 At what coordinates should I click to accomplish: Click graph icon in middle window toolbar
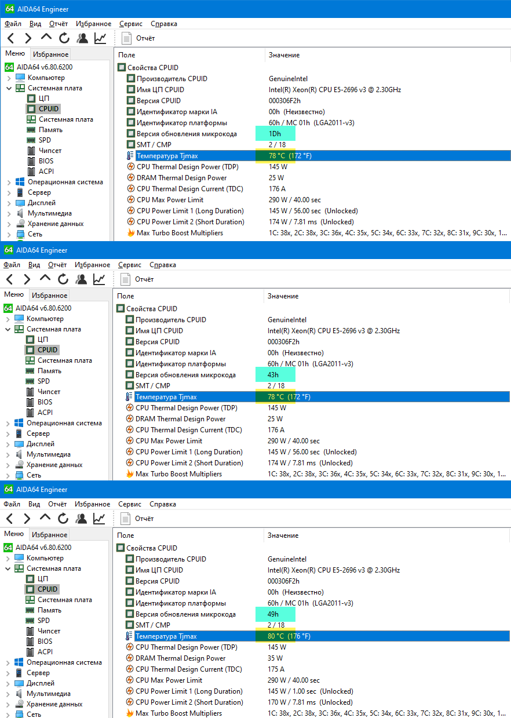[x=99, y=279]
